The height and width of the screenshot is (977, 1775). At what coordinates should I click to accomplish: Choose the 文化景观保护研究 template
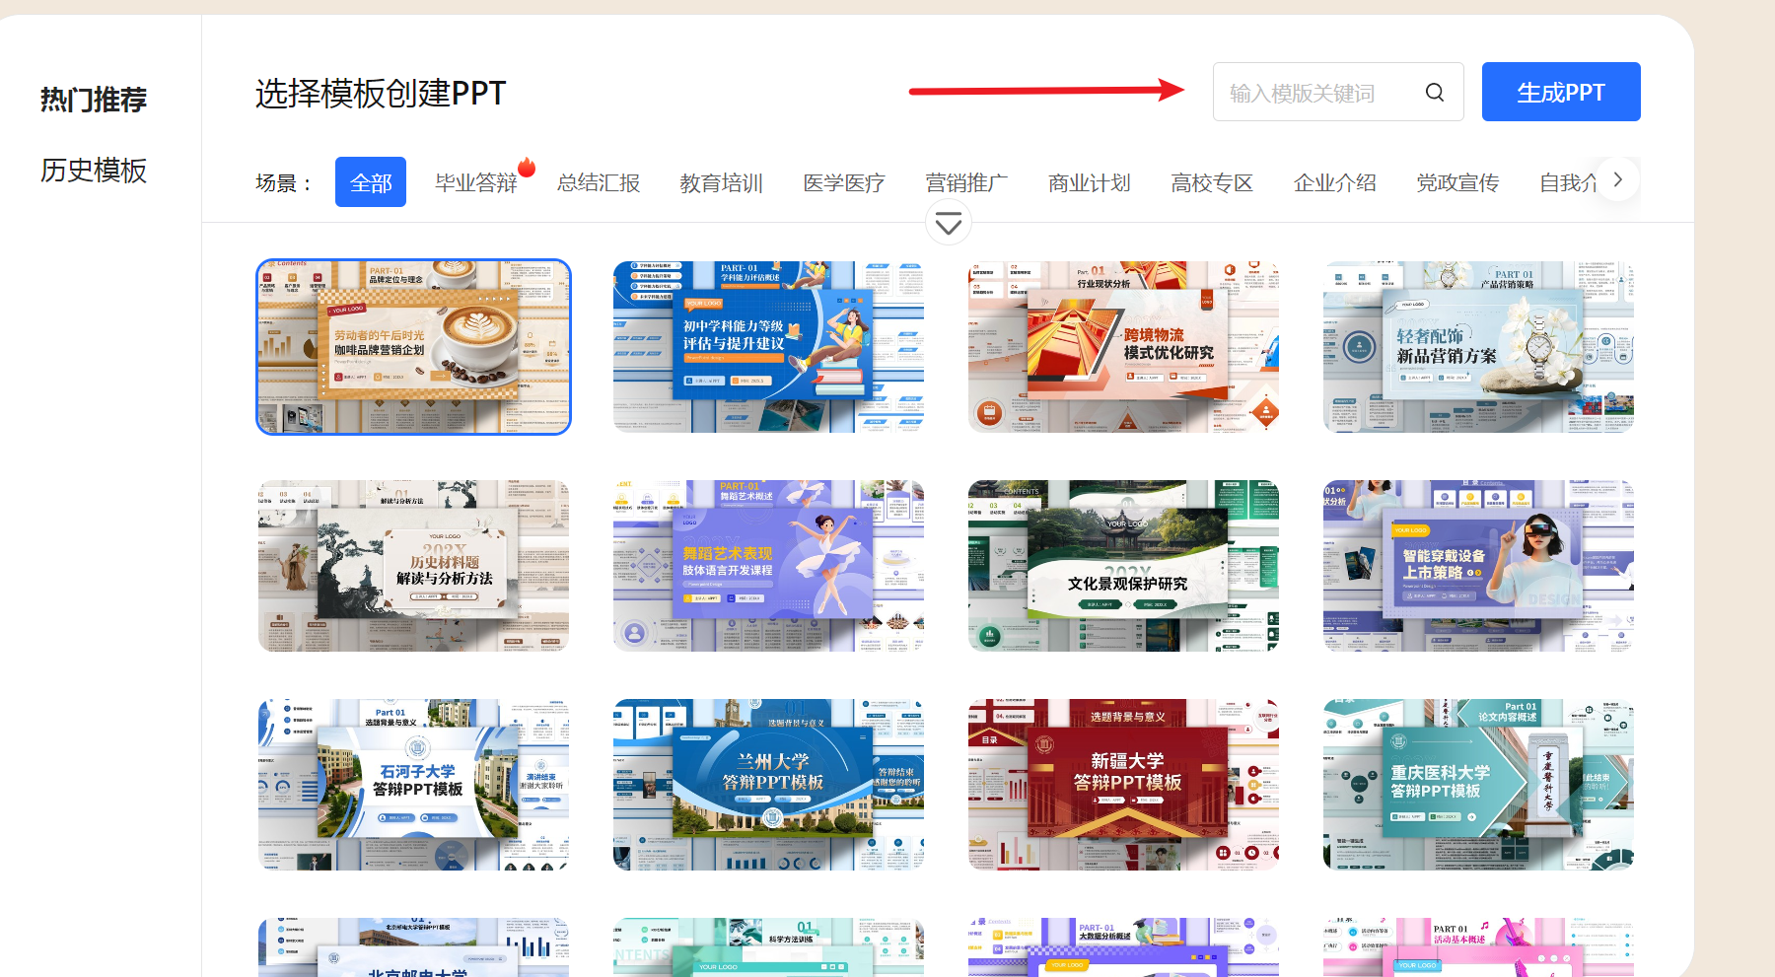(1124, 566)
